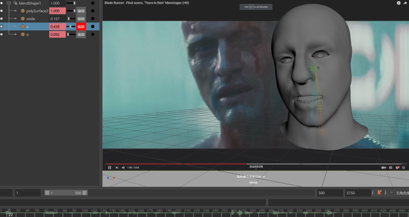Collapse the blendShape1 tree node

pos(9,3)
